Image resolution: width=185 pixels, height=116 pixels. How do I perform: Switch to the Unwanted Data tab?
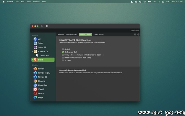click(x=72, y=34)
